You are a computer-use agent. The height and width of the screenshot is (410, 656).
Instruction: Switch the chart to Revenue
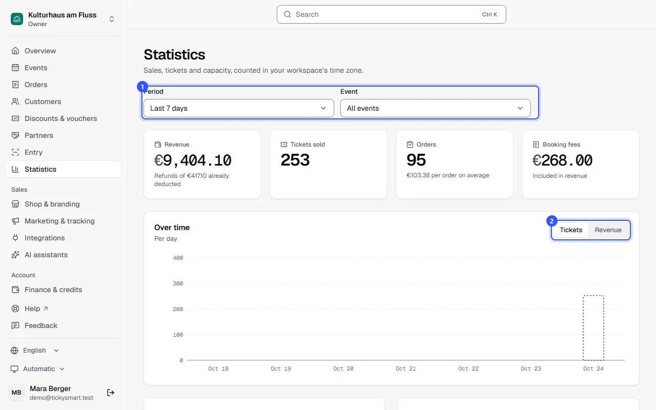click(608, 230)
